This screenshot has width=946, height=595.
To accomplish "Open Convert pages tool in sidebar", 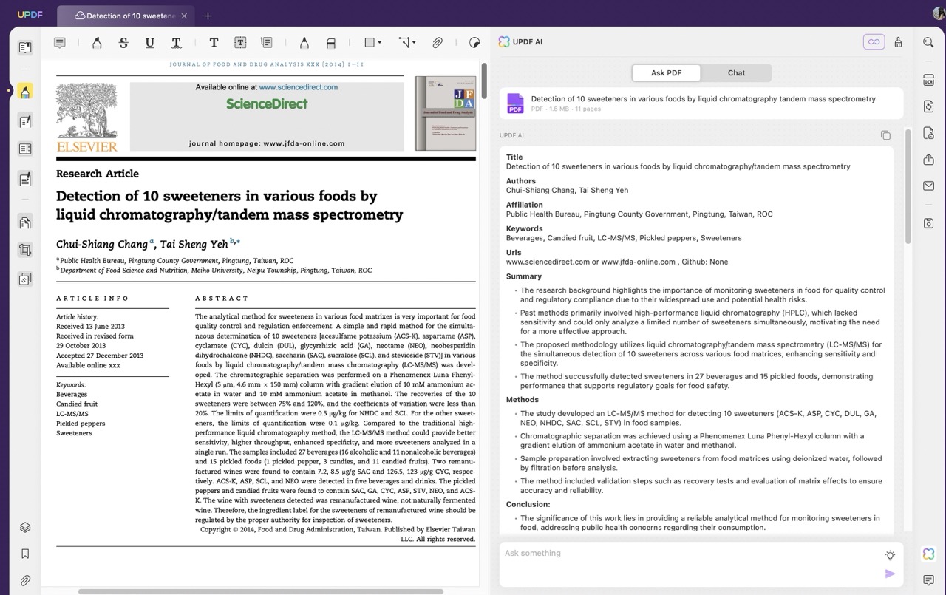I will click(25, 222).
